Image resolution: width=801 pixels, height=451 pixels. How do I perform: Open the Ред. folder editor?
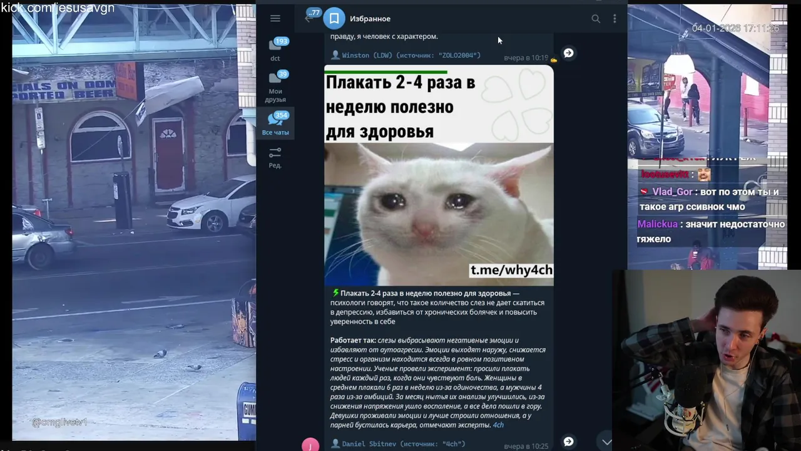pyautogui.click(x=275, y=157)
